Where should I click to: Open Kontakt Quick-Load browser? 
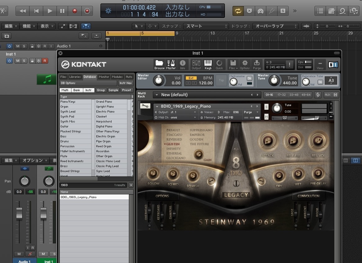pos(219,65)
